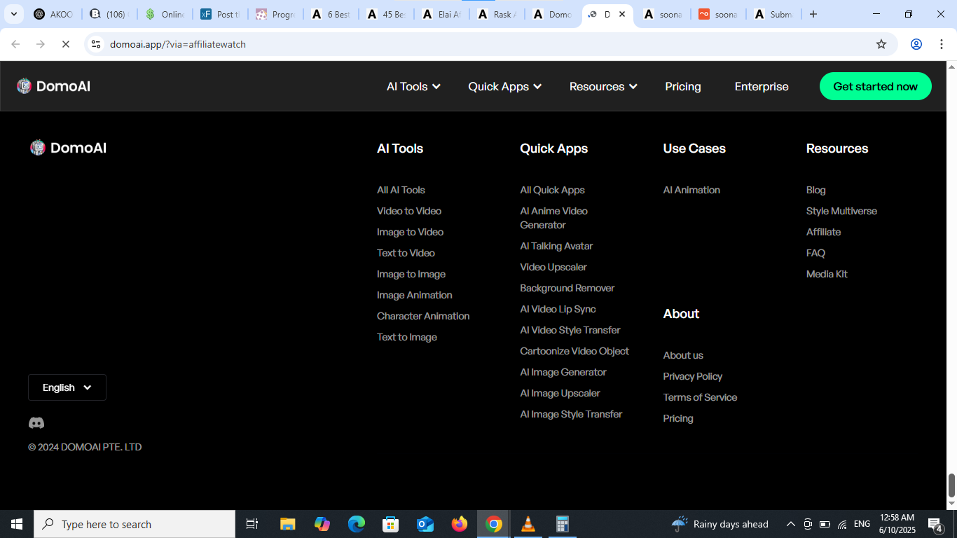Open the Character Animation link
This screenshot has width=957, height=538.
423,316
